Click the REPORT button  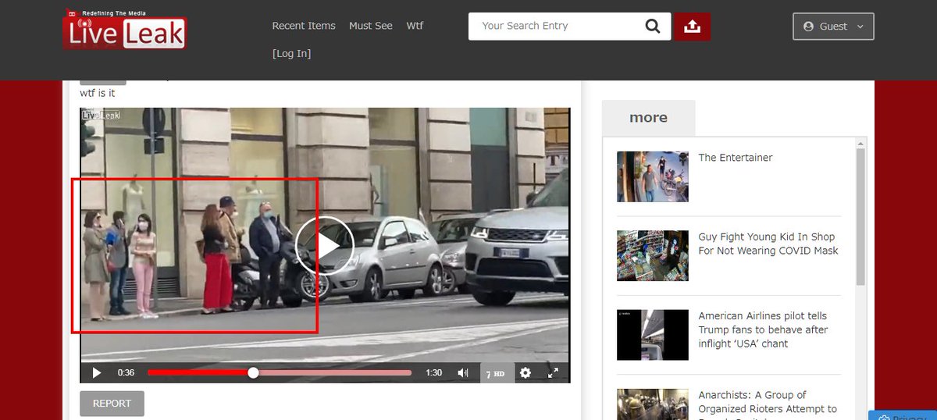[x=112, y=404]
